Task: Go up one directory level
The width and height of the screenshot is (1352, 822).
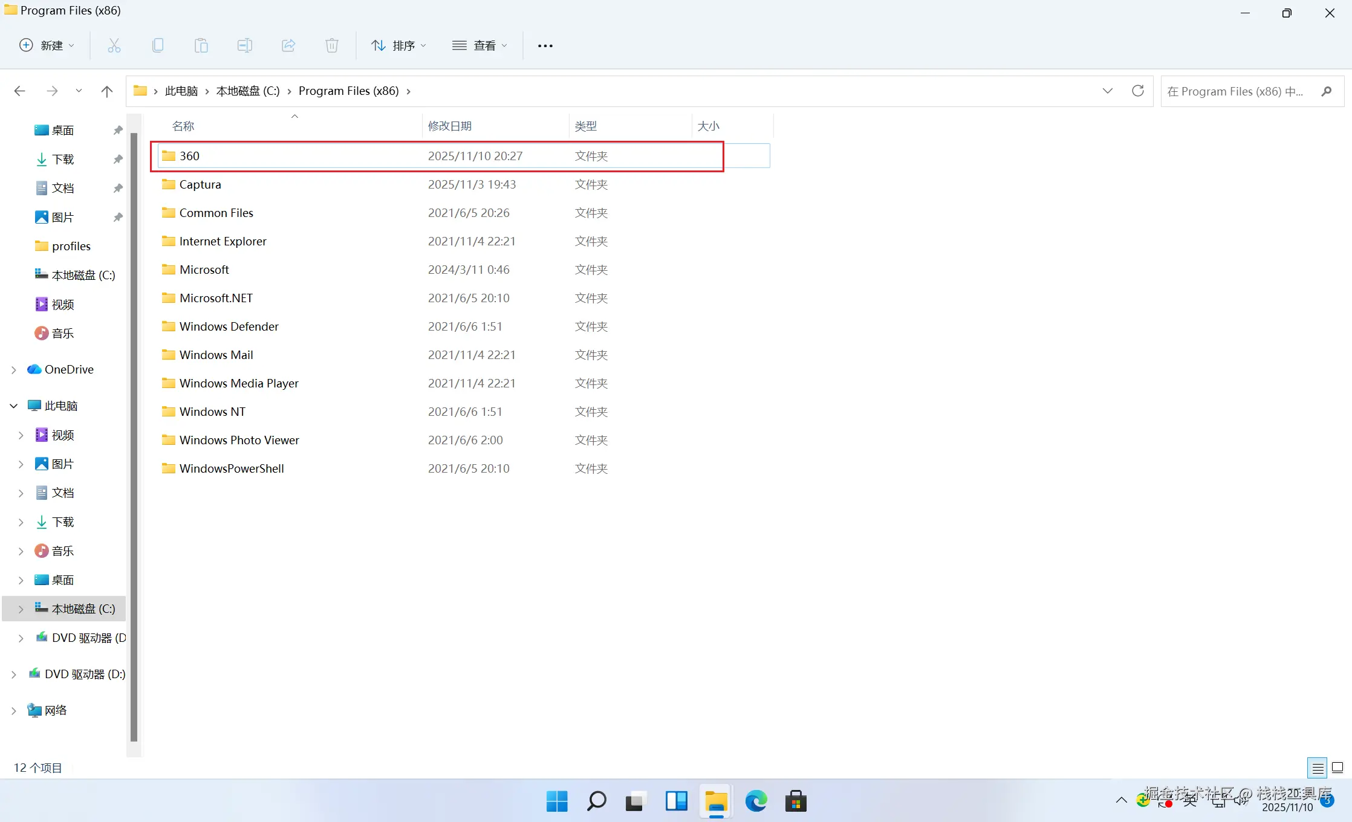Action: pos(107,91)
